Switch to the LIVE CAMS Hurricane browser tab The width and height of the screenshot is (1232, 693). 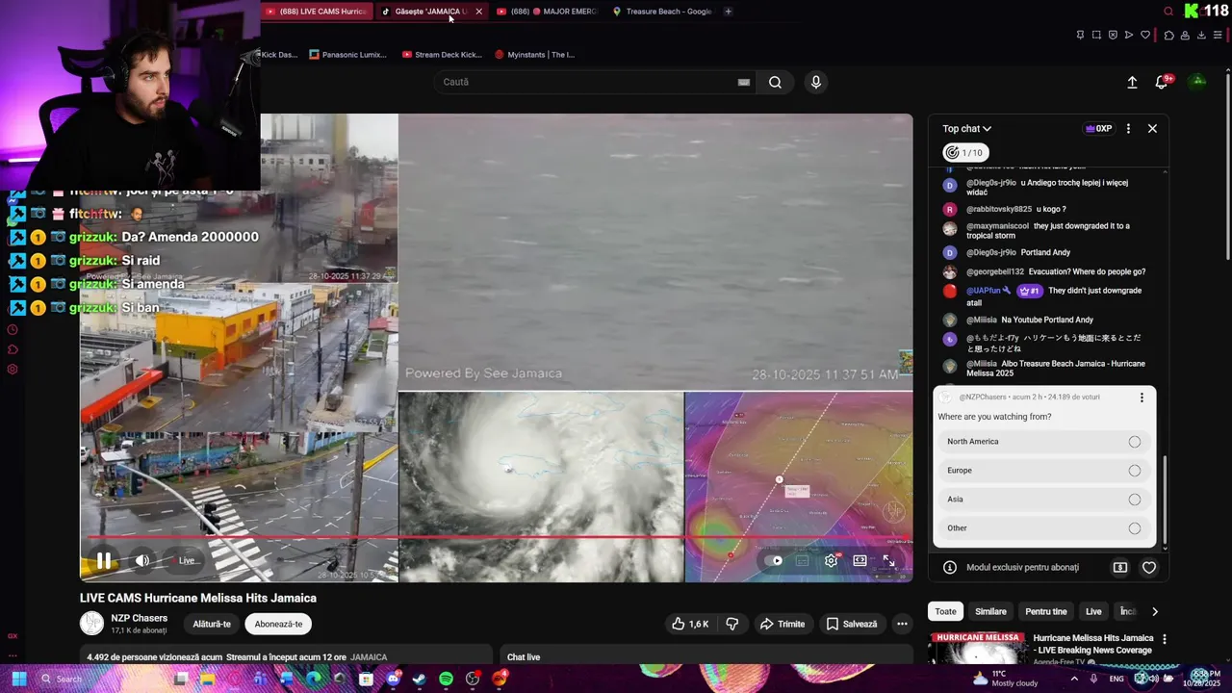pyautogui.click(x=317, y=12)
